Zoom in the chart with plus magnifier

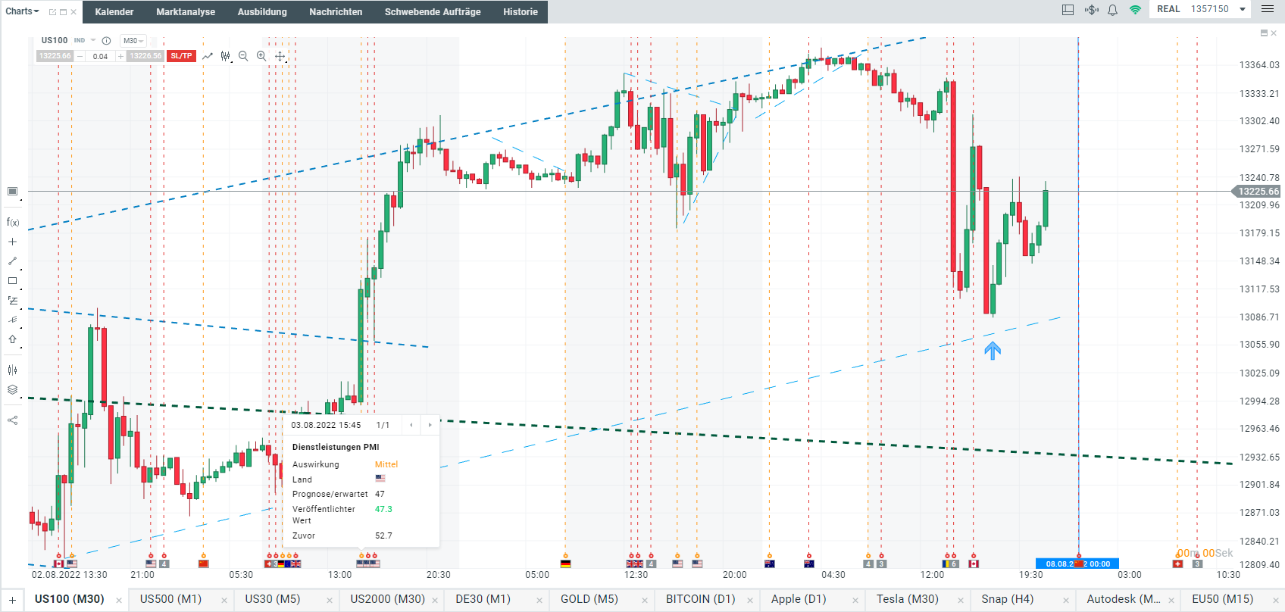coord(261,56)
